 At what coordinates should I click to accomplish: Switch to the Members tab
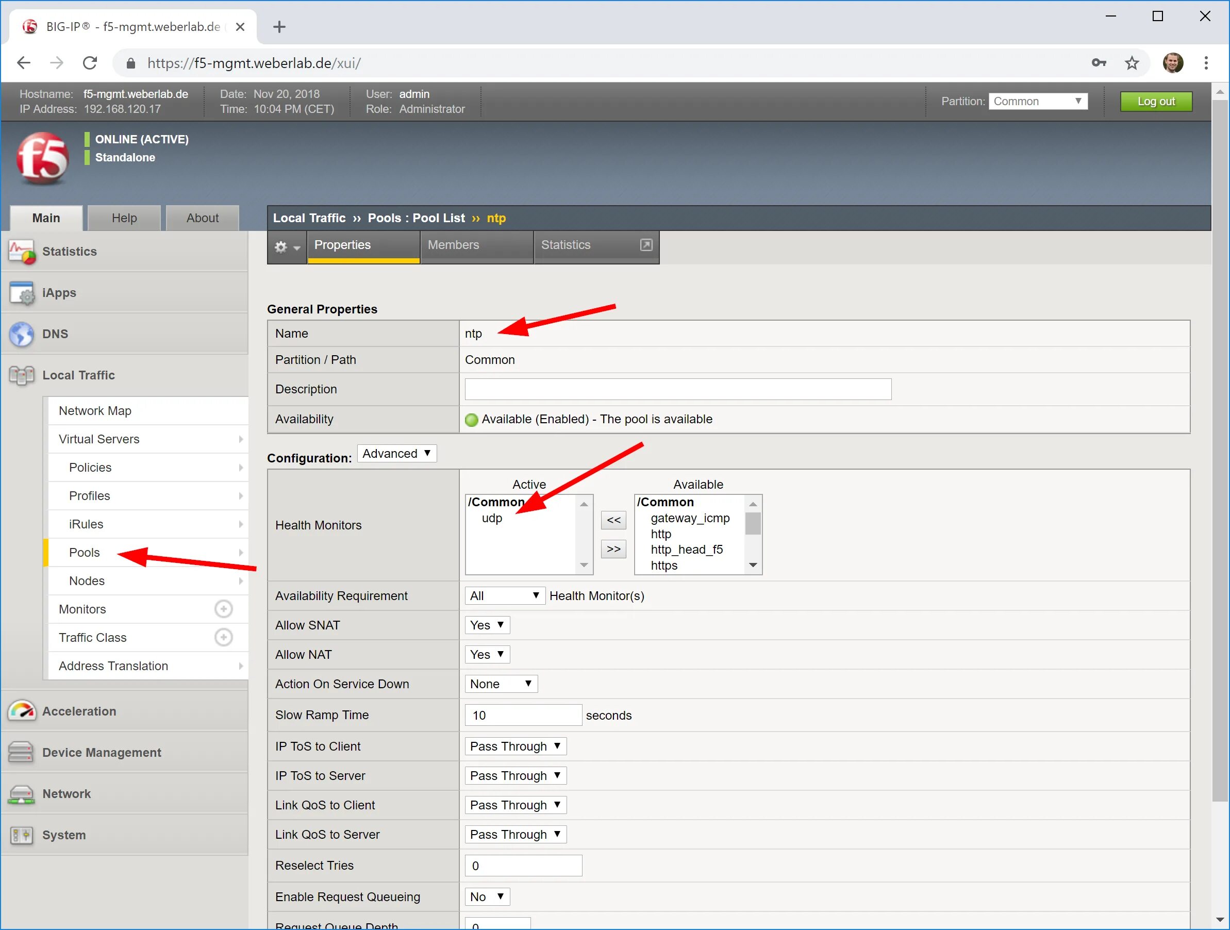click(x=453, y=245)
